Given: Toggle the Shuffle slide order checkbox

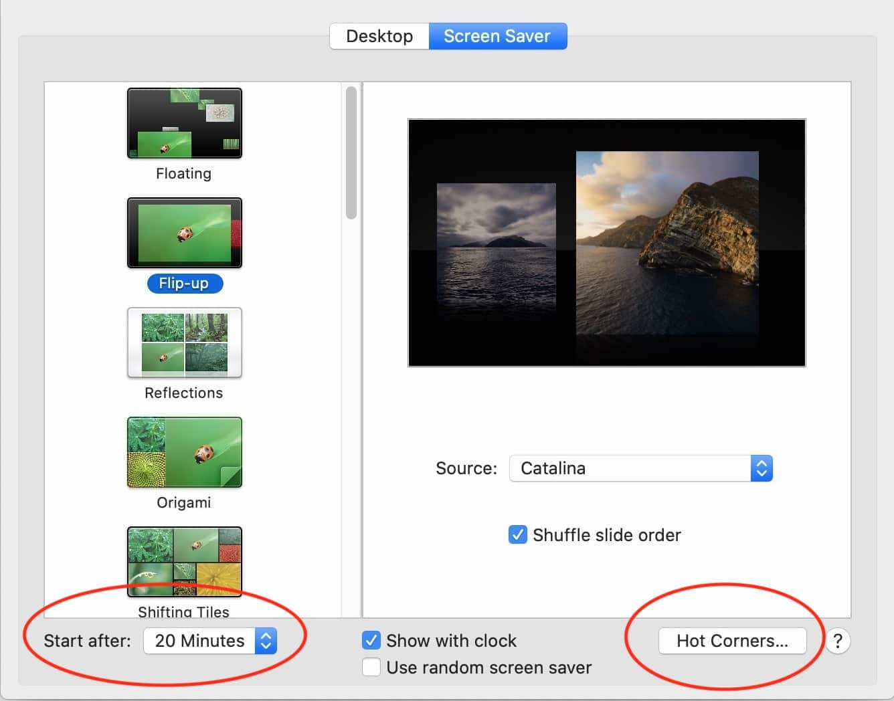Looking at the screenshot, I should pos(518,535).
